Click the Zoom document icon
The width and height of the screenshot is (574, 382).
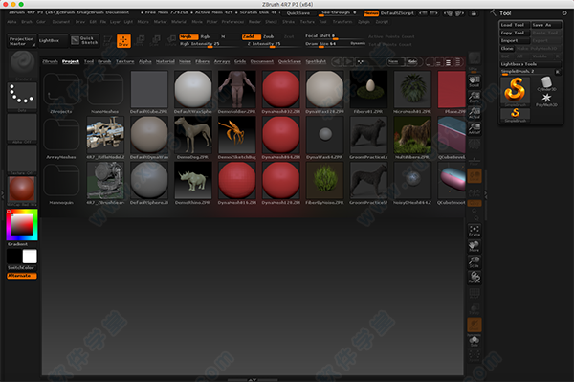(x=475, y=98)
